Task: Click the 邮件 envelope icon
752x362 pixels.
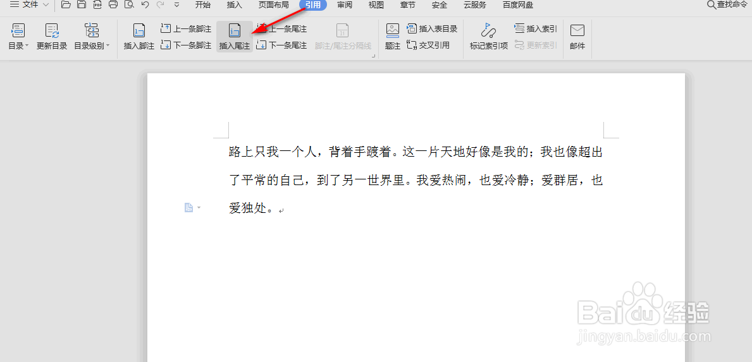Action: click(x=577, y=30)
